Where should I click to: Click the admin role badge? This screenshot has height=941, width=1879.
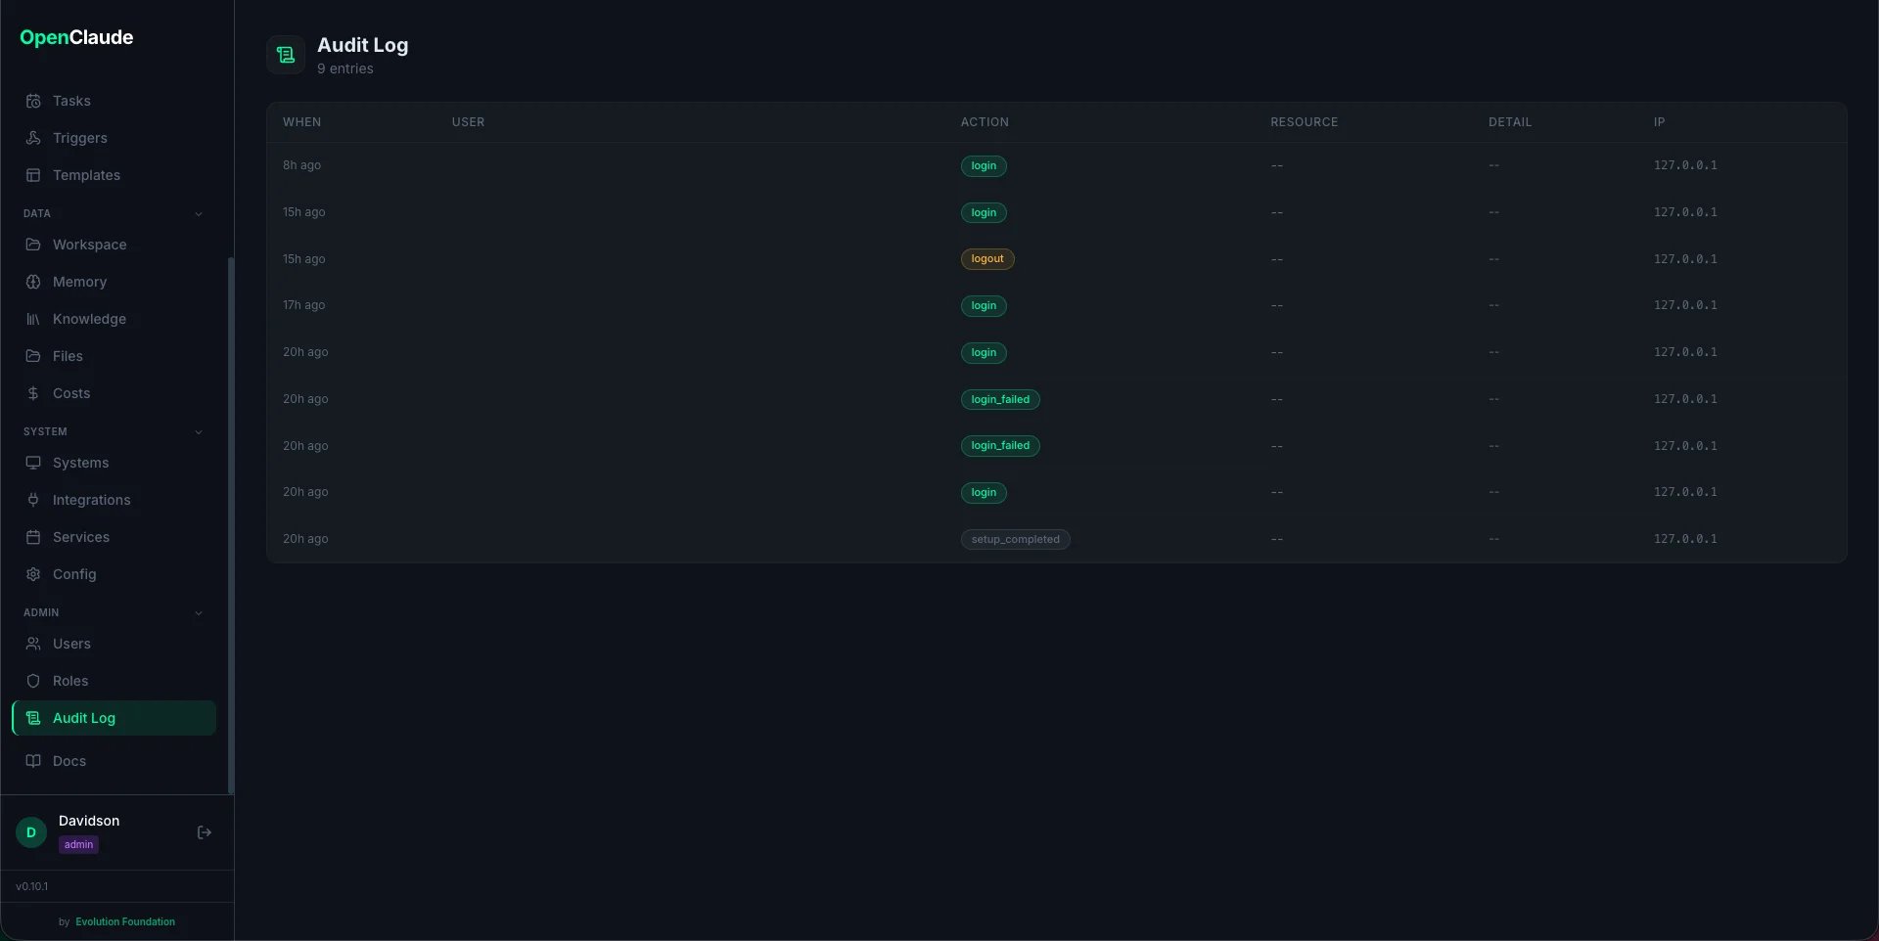(x=78, y=844)
